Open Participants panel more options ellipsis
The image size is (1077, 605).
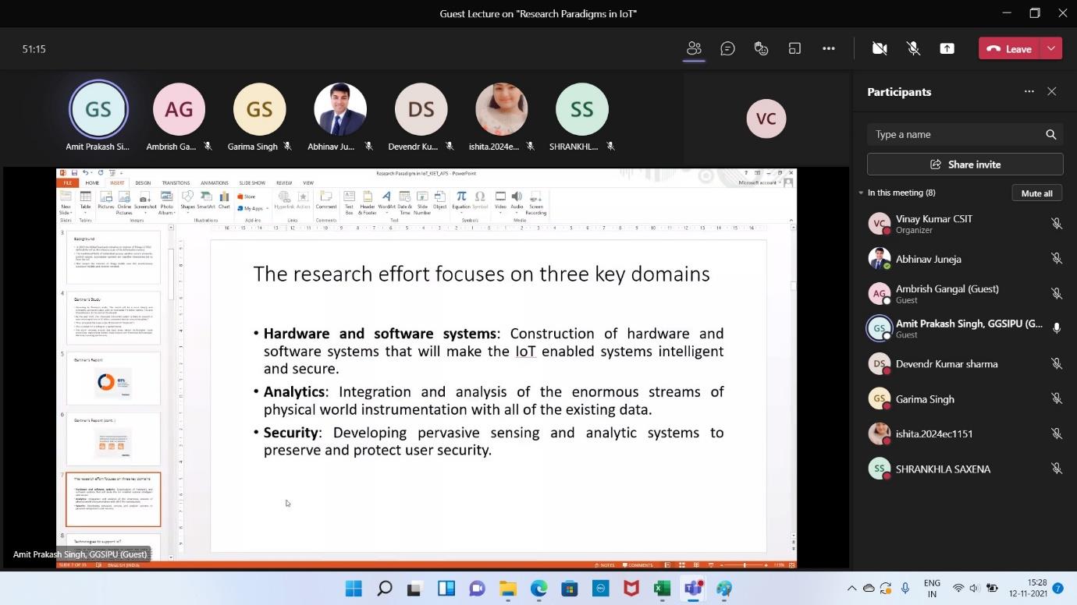[1029, 92]
